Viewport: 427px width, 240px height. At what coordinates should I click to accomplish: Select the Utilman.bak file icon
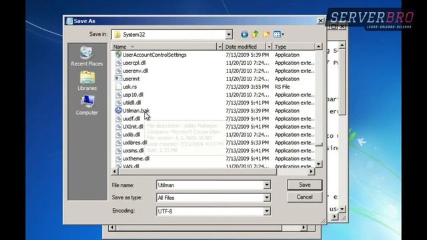119,111
